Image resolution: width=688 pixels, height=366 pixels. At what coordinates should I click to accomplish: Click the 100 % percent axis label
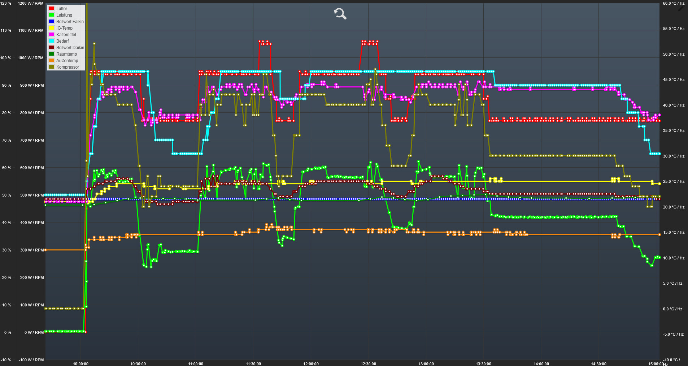pyautogui.click(x=6, y=58)
